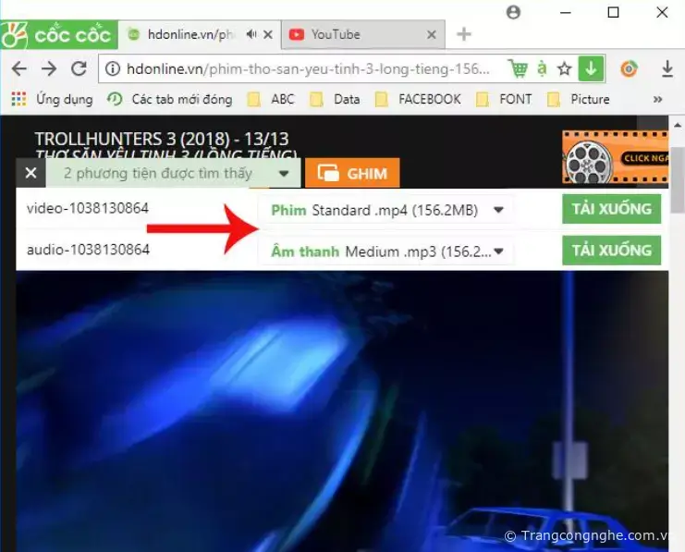Click the colorful extension icon in toolbar
685x552 pixels.
629,69
